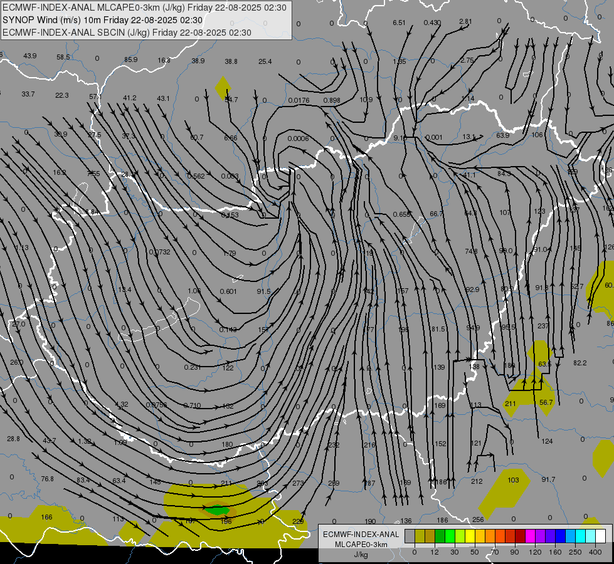
Task: Click the legend tick label 160
Action: coord(555,552)
